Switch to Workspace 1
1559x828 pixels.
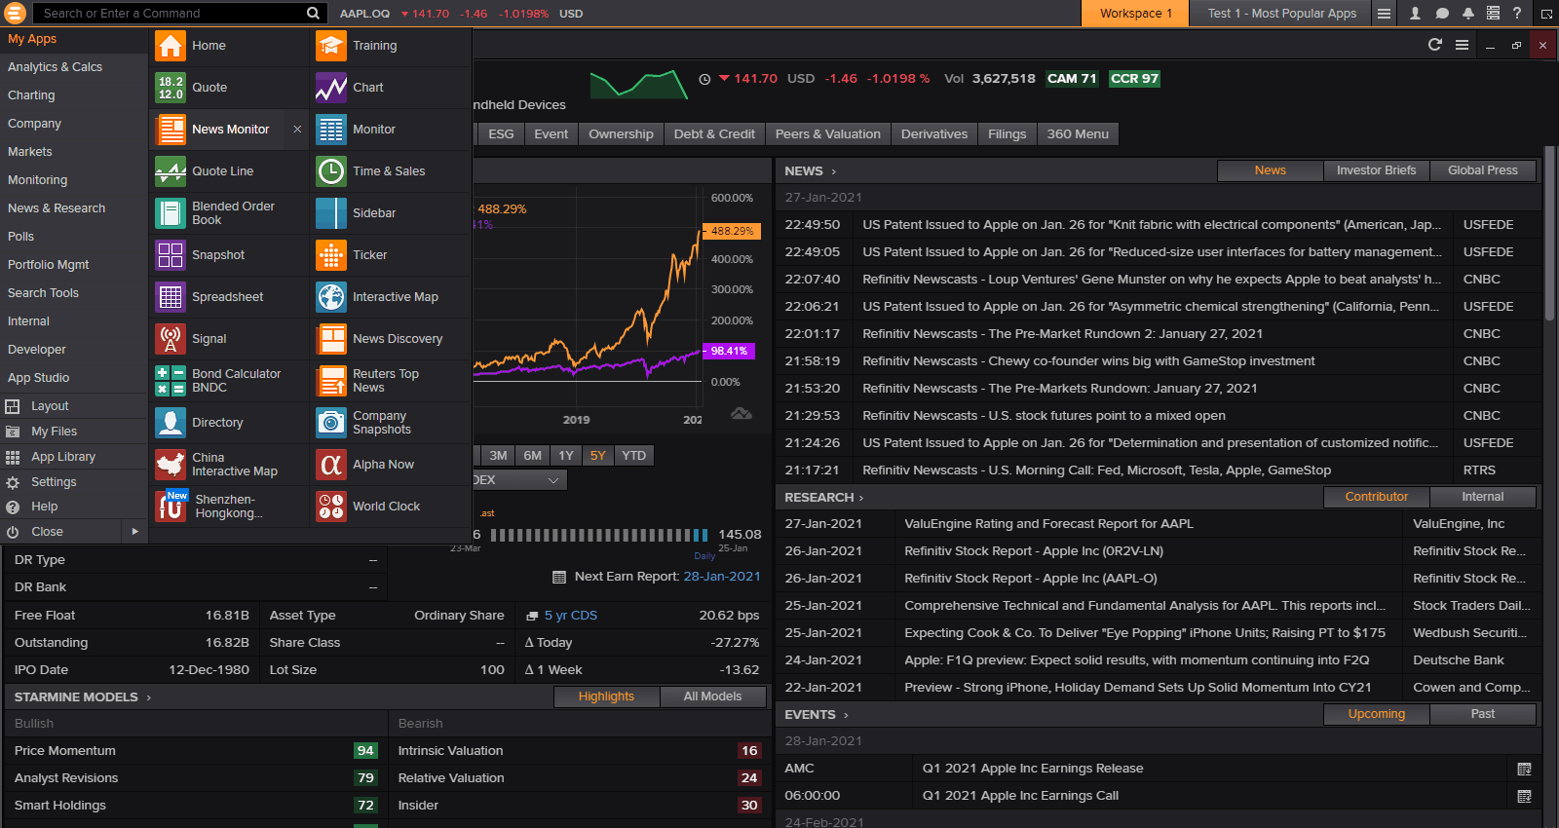click(x=1135, y=14)
